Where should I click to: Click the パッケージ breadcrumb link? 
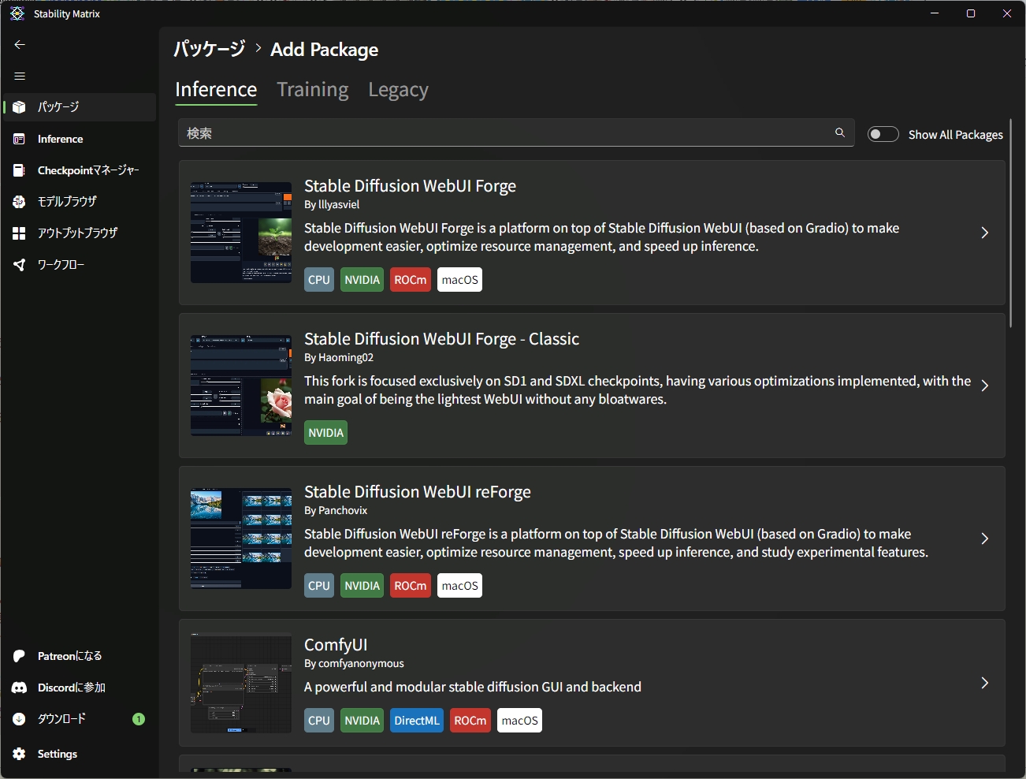210,49
